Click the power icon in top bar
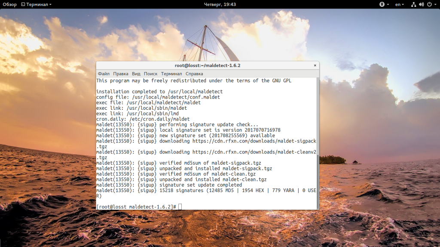Screen dimensions: 440x247 click(x=428, y=4)
